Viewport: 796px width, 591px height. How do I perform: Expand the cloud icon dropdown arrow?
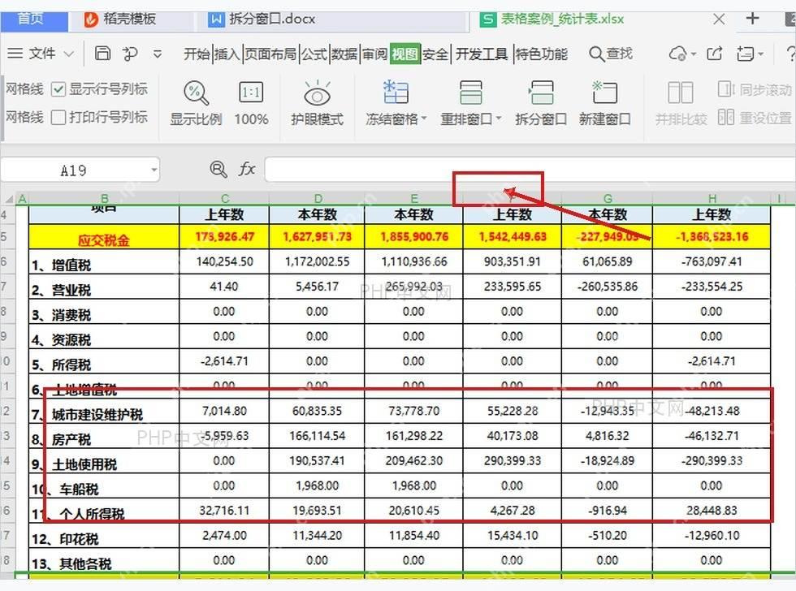694,54
